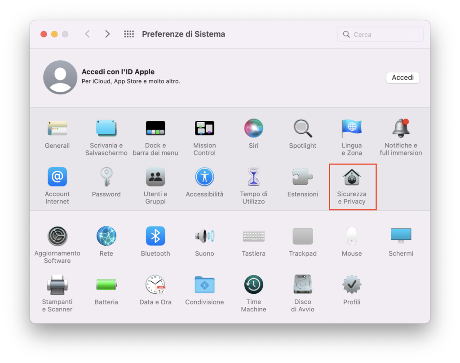This screenshot has height=363, width=460.
Task: Open the Batteria preference pane
Action: click(x=106, y=285)
